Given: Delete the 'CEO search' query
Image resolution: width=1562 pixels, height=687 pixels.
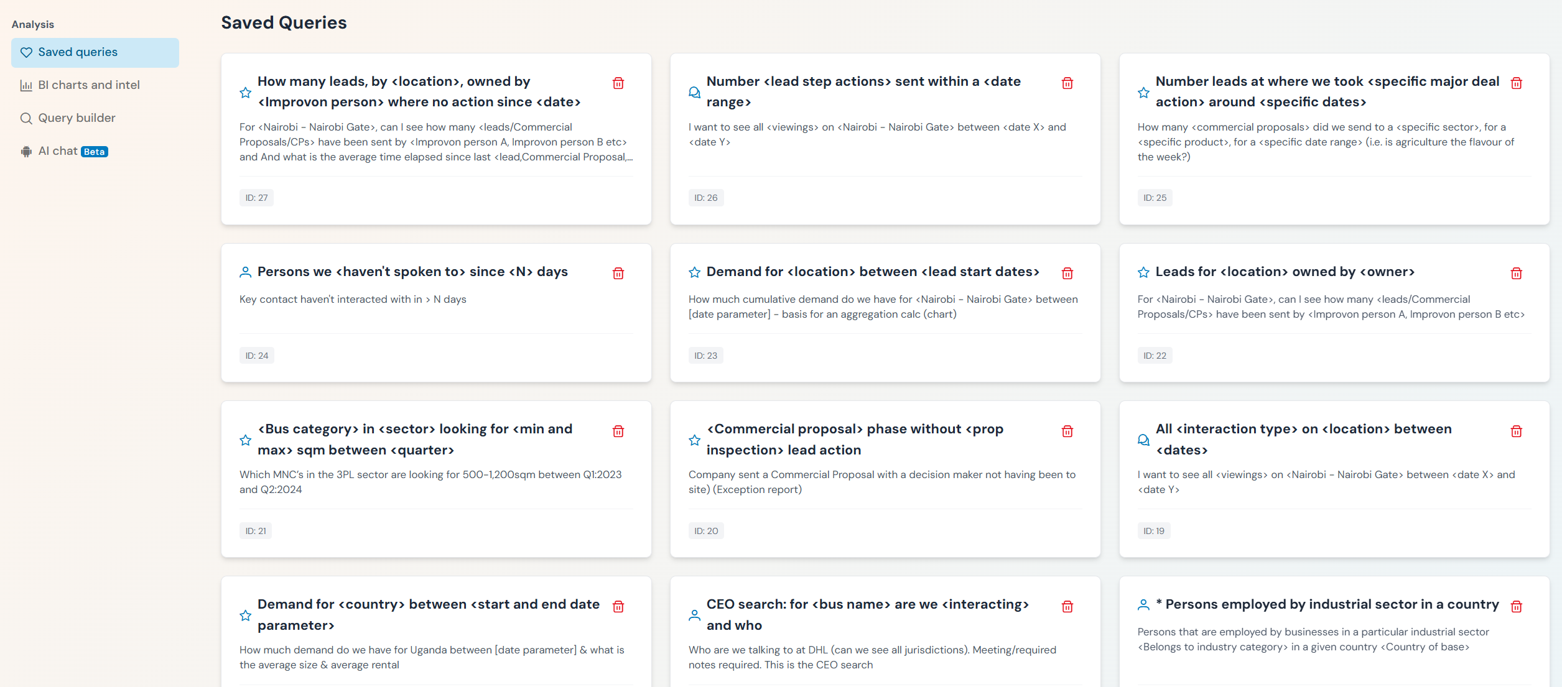Looking at the screenshot, I should [1067, 607].
